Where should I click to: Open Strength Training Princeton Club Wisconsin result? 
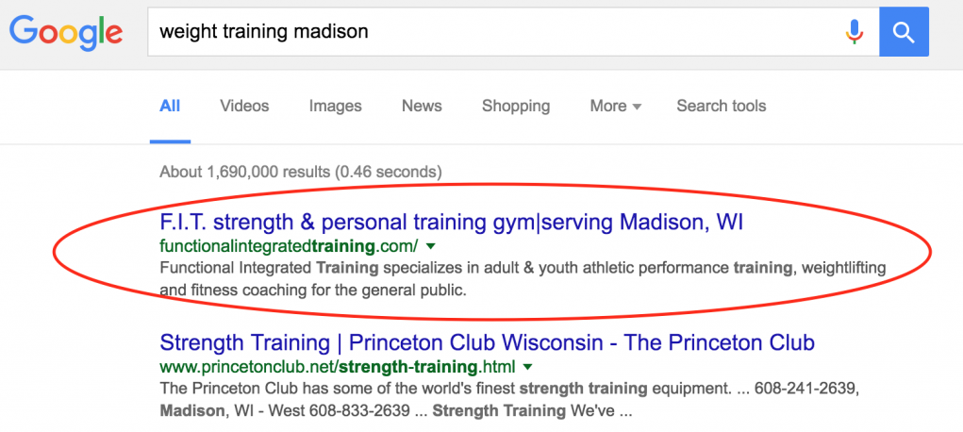(x=487, y=342)
